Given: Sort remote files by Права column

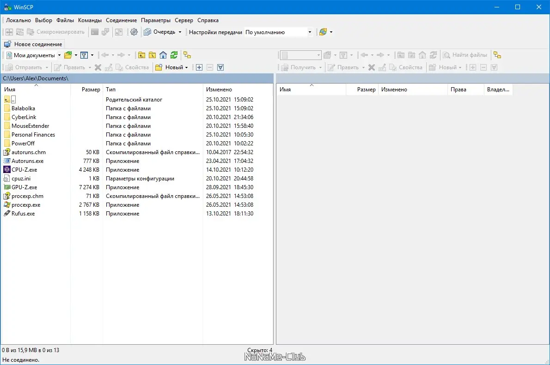Looking at the screenshot, I should 465,90.
